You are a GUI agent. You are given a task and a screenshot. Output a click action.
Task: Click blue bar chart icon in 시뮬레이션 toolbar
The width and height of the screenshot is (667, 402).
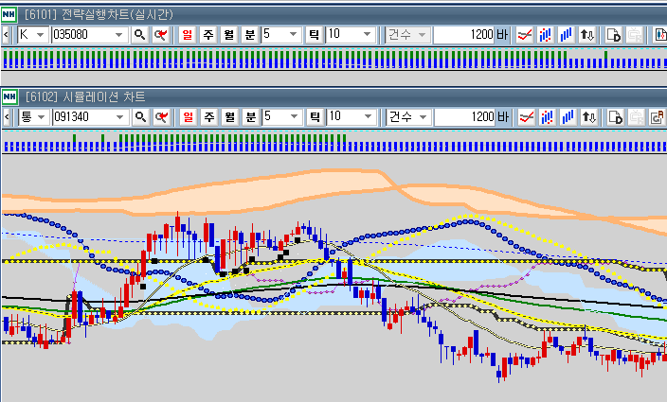pyautogui.click(x=567, y=117)
